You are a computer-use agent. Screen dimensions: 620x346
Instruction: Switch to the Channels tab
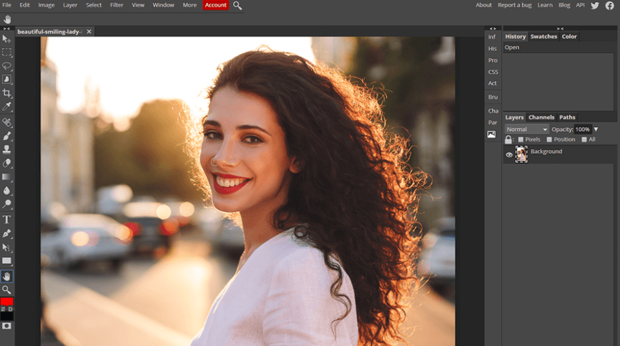pyautogui.click(x=541, y=117)
